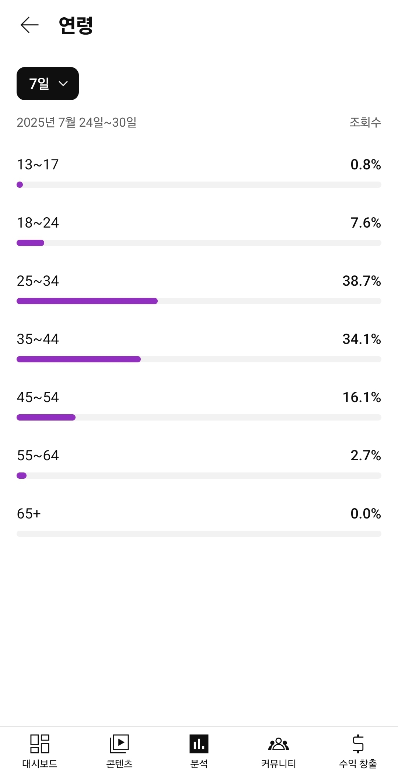Open the Content (콘텐츠) play icon
398x777 pixels.
click(x=119, y=743)
